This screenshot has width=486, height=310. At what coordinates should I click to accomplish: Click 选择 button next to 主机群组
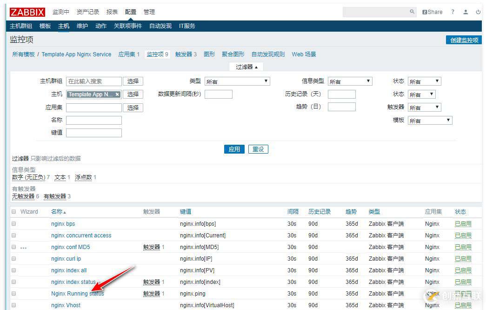coord(133,81)
